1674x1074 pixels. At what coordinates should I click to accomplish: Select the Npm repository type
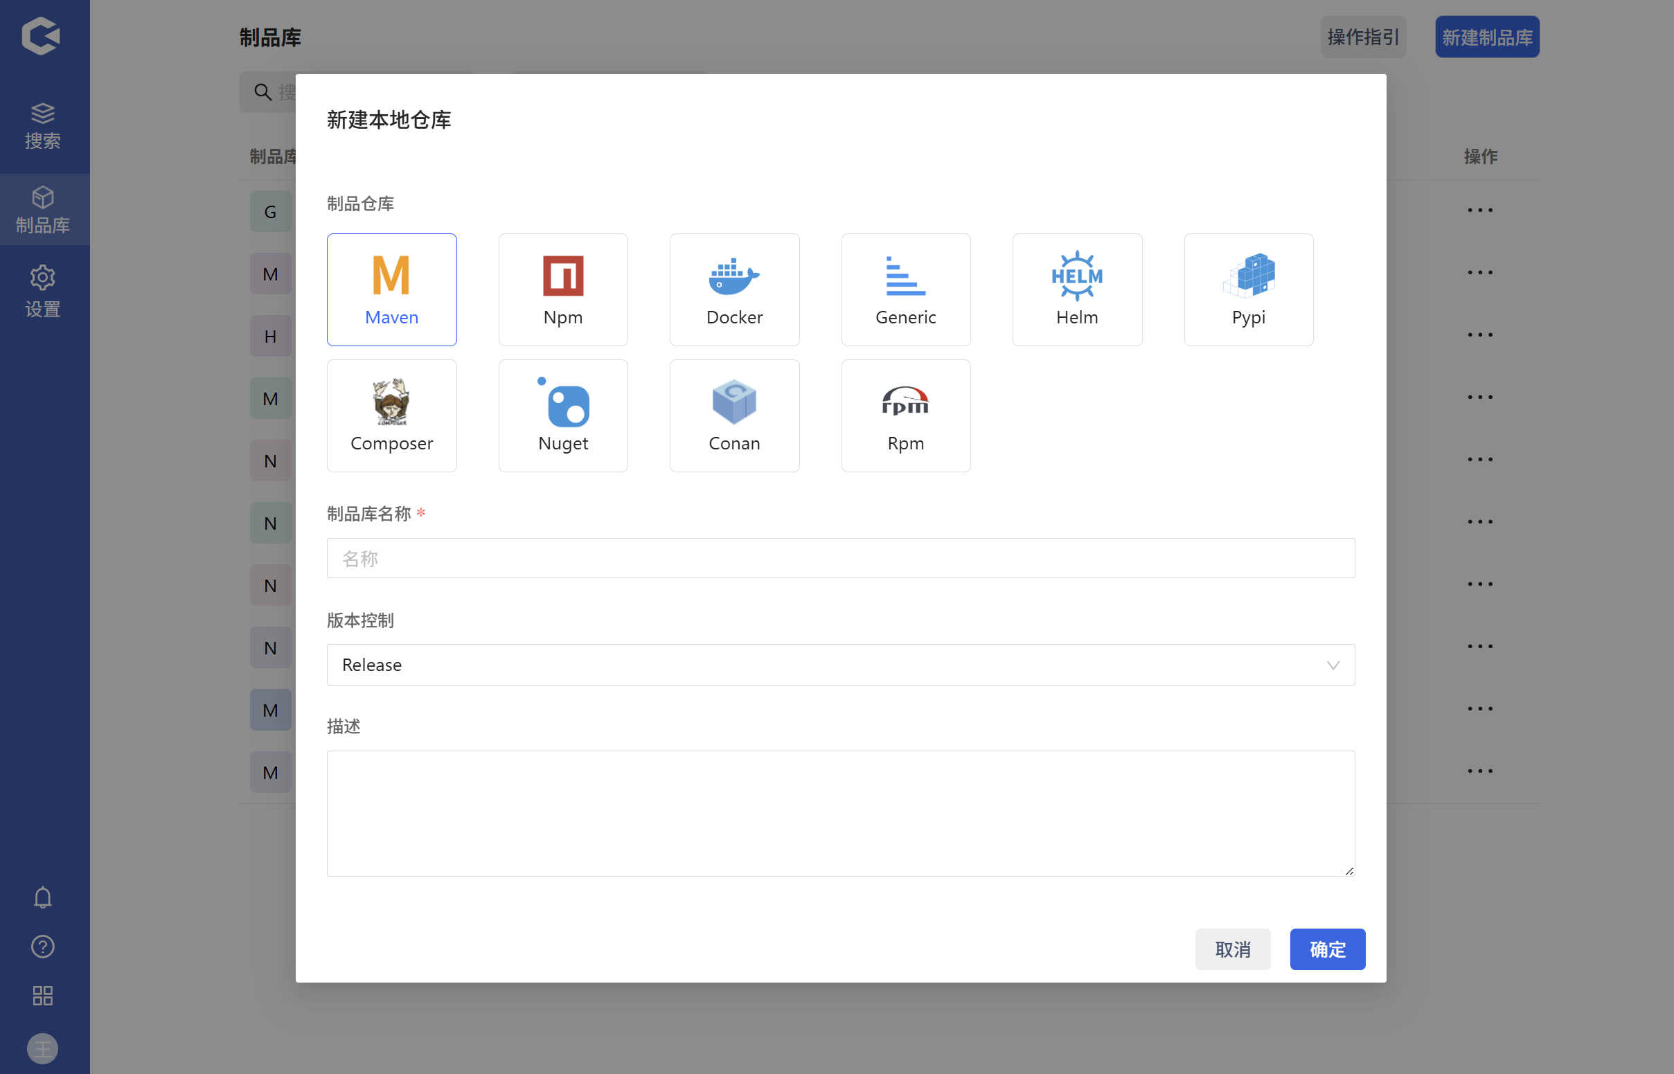click(x=563, y=289)
